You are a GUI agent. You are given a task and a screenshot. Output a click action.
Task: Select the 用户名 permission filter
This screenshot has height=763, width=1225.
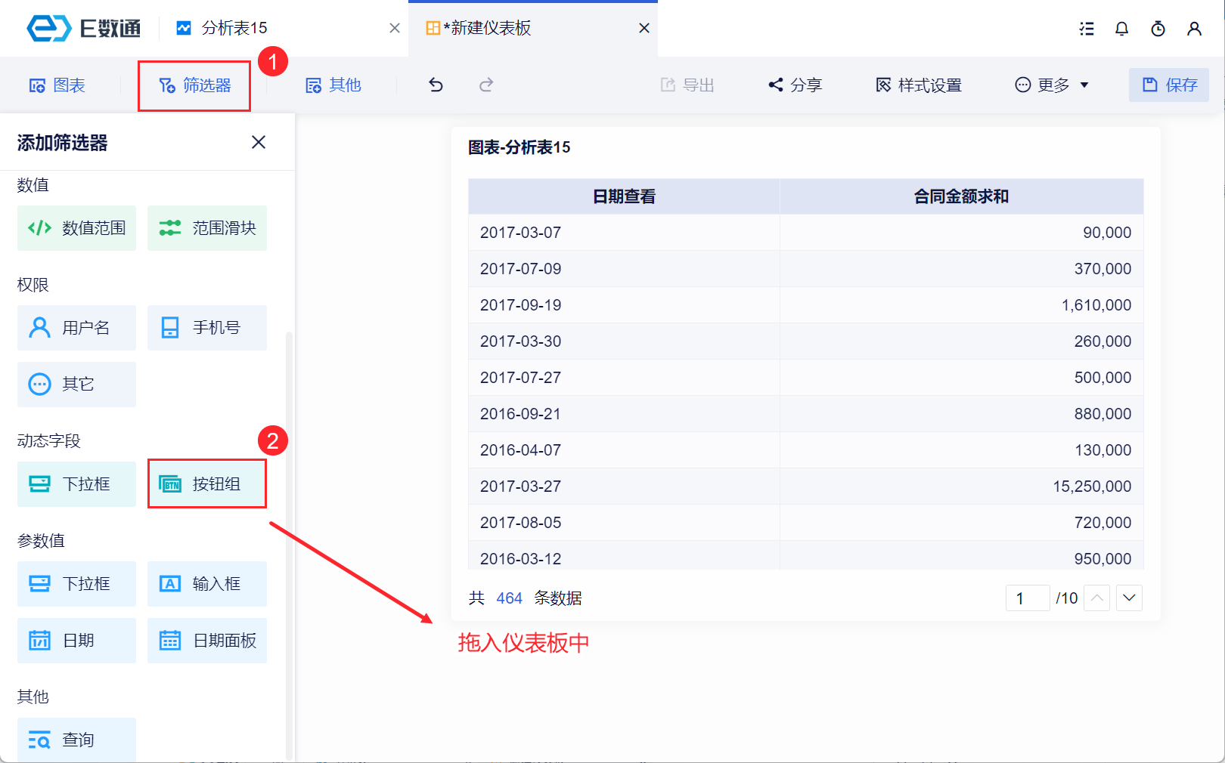[x=76, y=328]
